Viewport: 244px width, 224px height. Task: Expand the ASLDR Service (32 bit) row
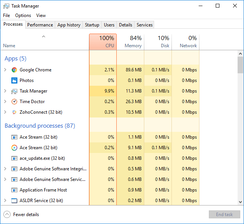[5, 201]
